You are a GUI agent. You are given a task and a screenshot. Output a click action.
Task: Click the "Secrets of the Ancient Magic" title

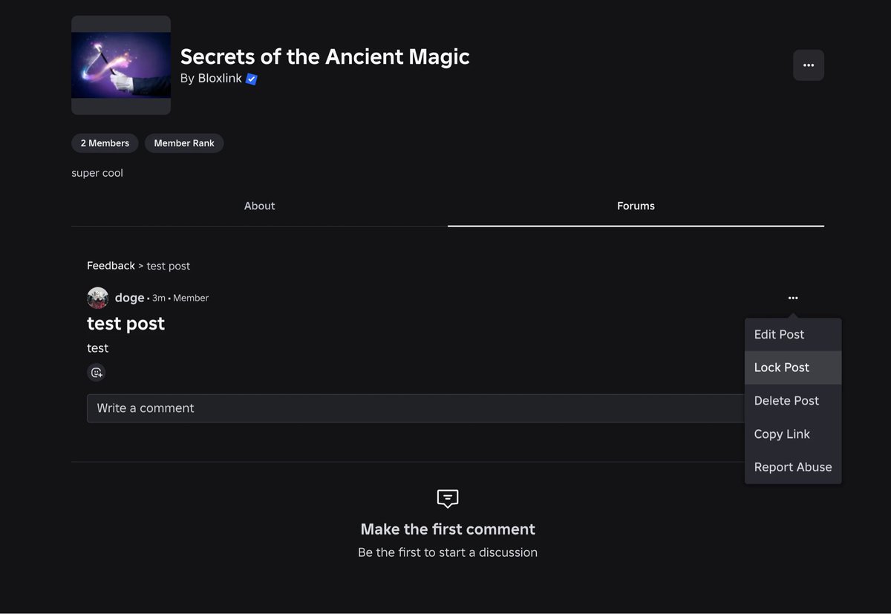(x=324, y=56)
